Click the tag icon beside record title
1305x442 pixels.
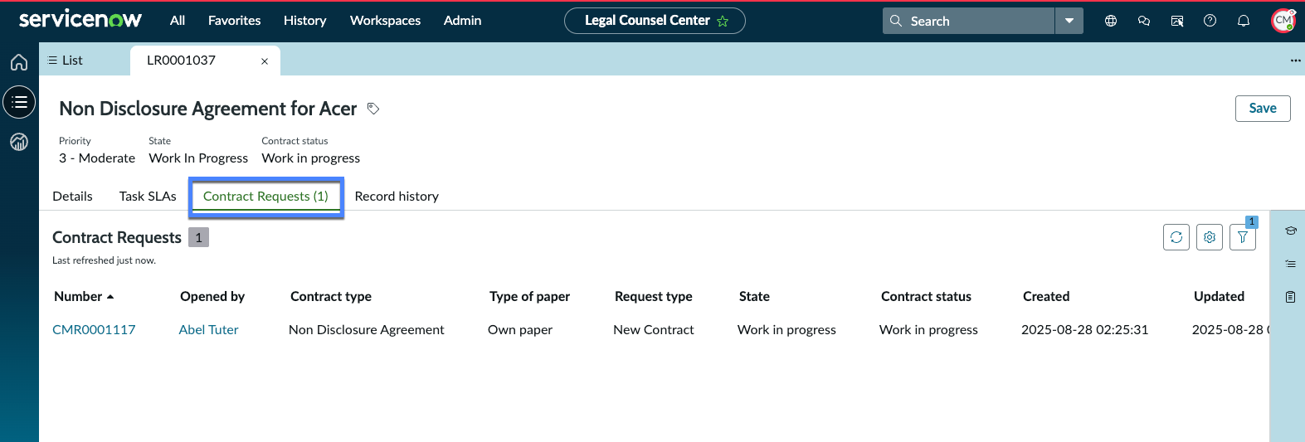point(373,109)
